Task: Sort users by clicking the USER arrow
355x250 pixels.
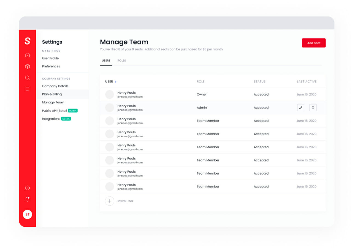Action: tap(114, 81)
